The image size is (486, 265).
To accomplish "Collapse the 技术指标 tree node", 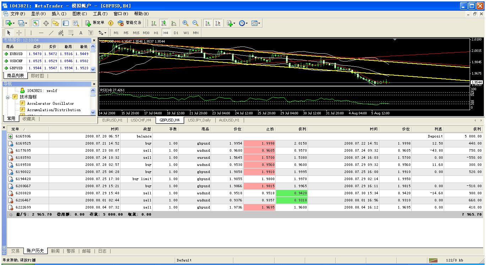I will pos(8,97).
